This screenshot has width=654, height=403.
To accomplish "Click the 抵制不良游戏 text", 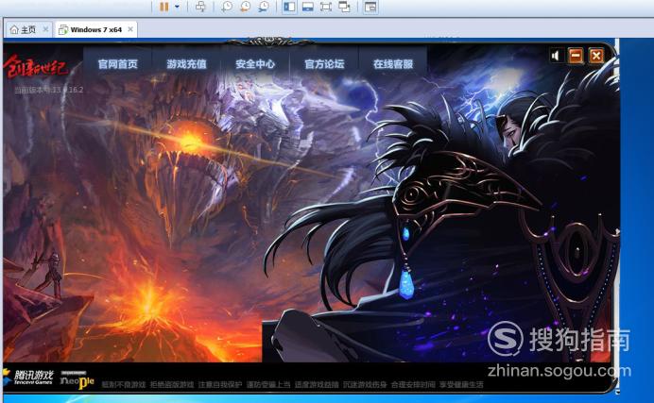I will coord(124,385).
